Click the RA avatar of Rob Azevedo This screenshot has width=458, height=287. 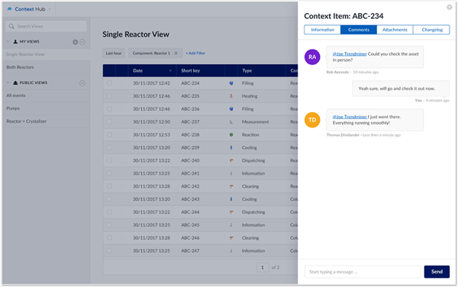[312, 57]
